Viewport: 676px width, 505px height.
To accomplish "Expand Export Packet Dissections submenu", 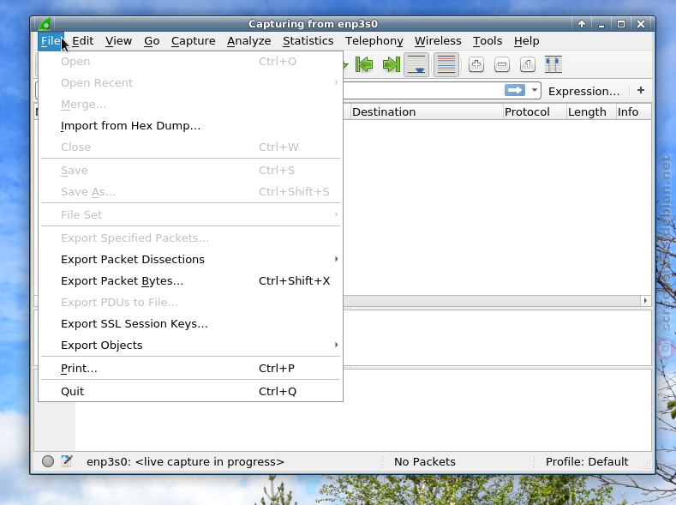I will pyautogui.click(x=190, y=259).
